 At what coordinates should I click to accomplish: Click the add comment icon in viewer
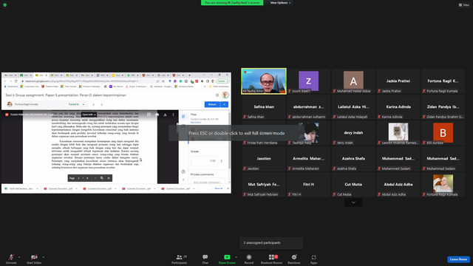tap(149, 115)
